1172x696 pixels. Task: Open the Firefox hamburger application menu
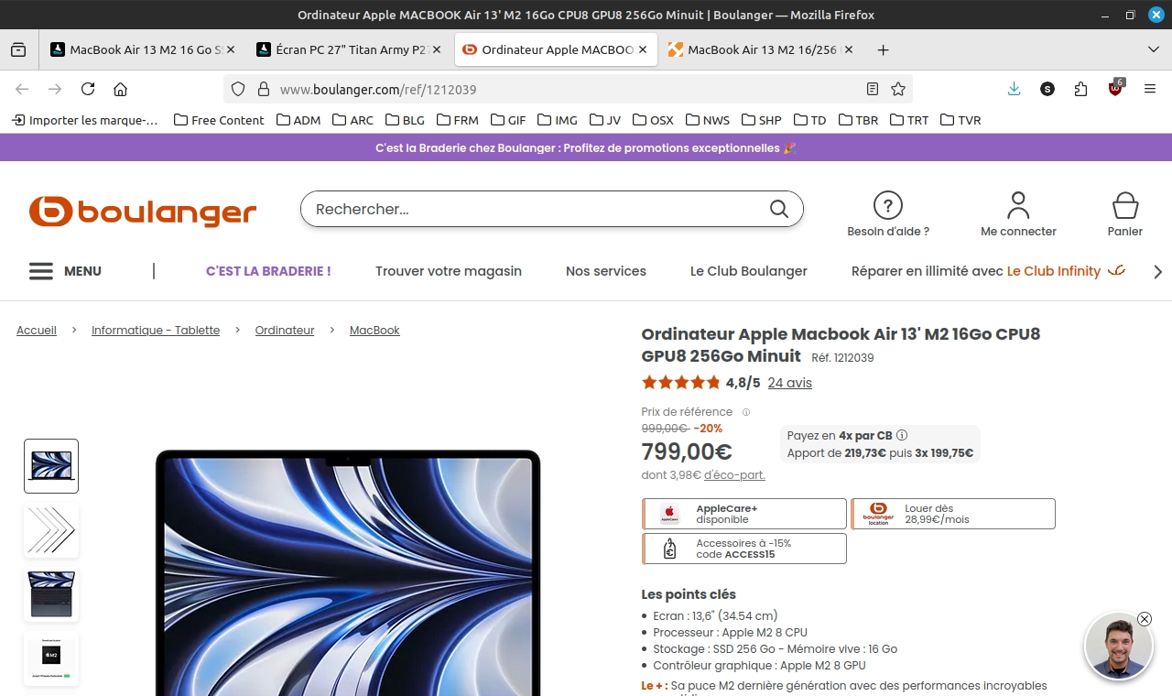tap(1150, 89)
